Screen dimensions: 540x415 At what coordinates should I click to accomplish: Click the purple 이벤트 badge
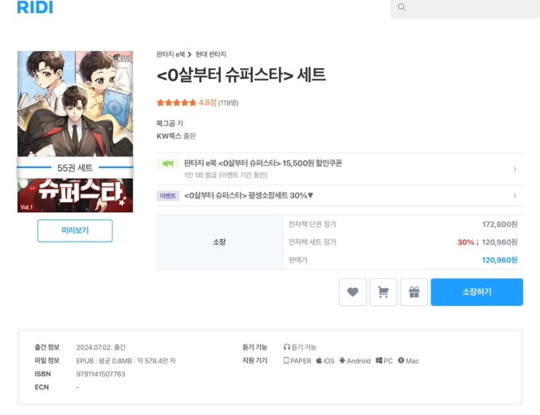point(168,196)
